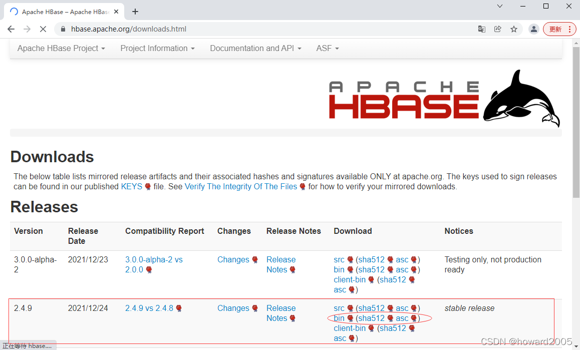
Task: Click the padlock site info icon
Action: click(x=63, y=29)
